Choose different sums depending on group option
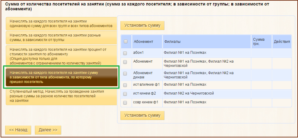The height and width of the screenshot is (138, 298). tap(61, 38)
